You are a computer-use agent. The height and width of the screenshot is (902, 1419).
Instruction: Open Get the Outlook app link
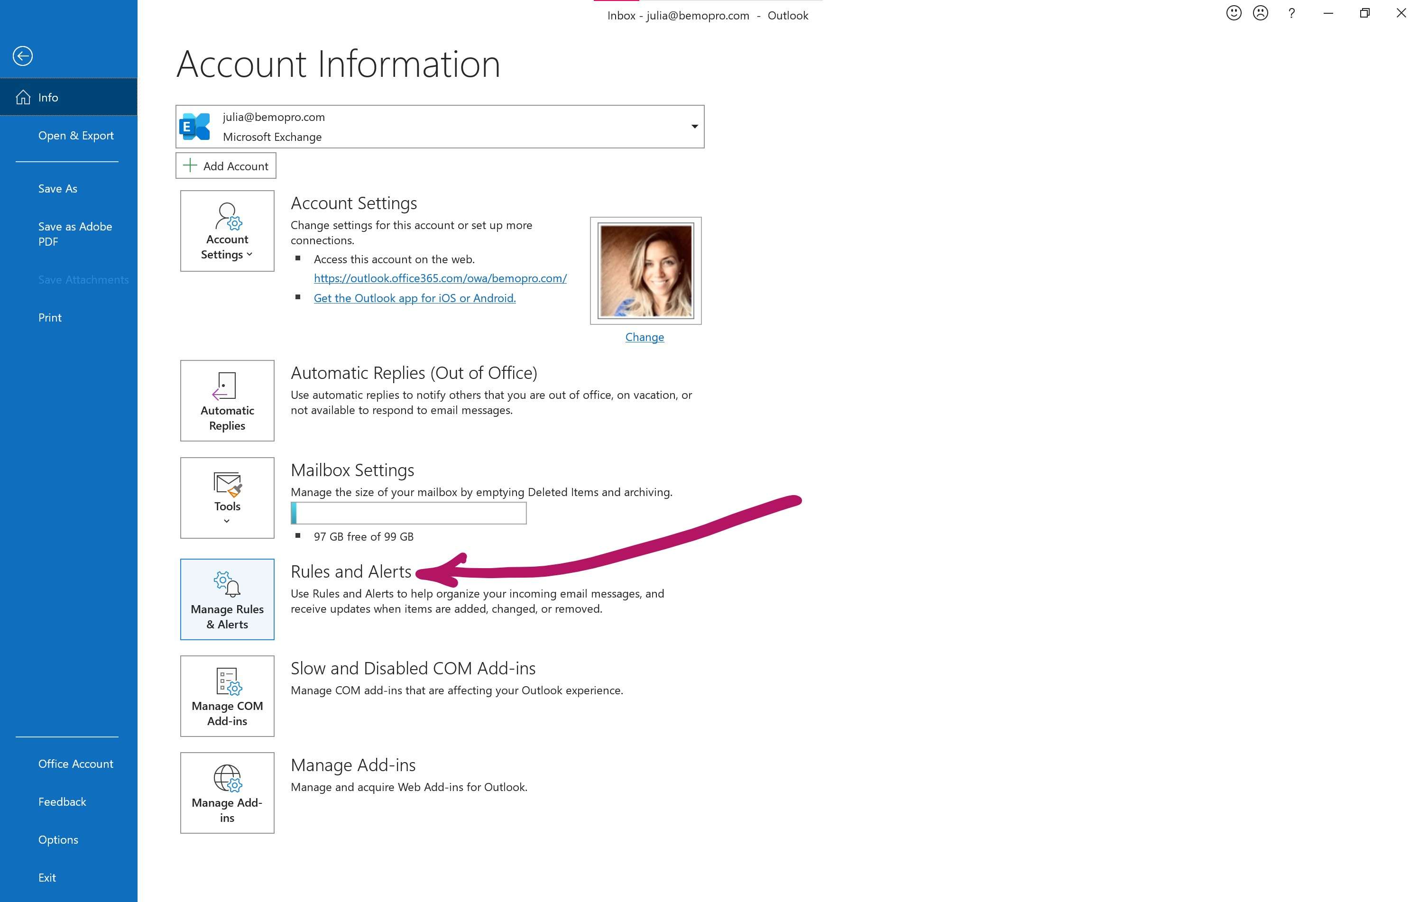(415, 298)
